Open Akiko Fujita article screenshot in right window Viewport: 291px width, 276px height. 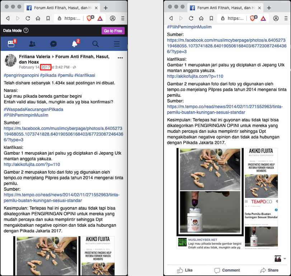261,173
